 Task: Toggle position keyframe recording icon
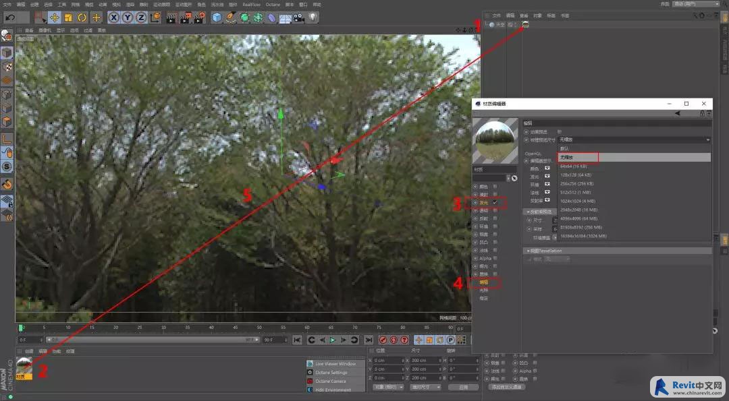418,340
